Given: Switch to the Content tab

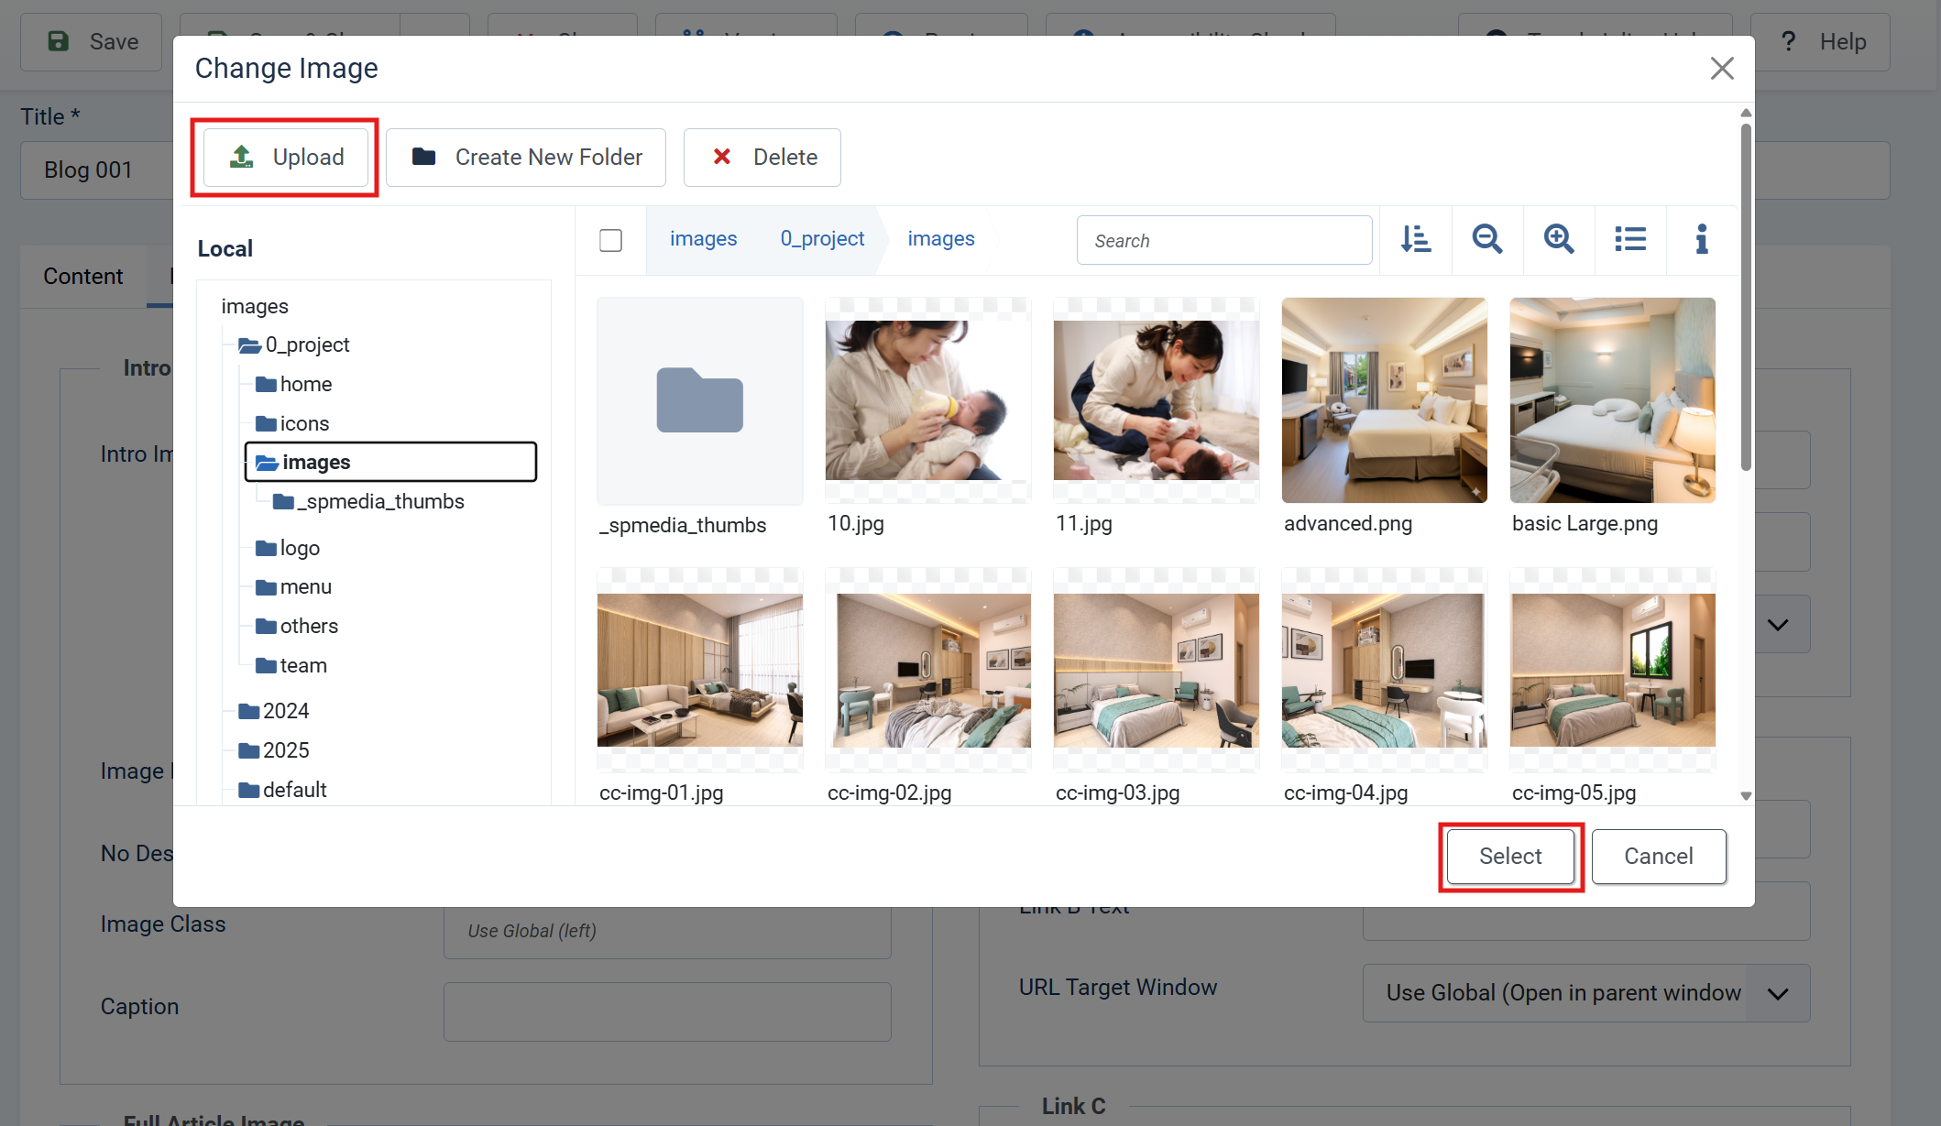Looking at the screenshot, I should pyautogui.click(x=82, y=277).
